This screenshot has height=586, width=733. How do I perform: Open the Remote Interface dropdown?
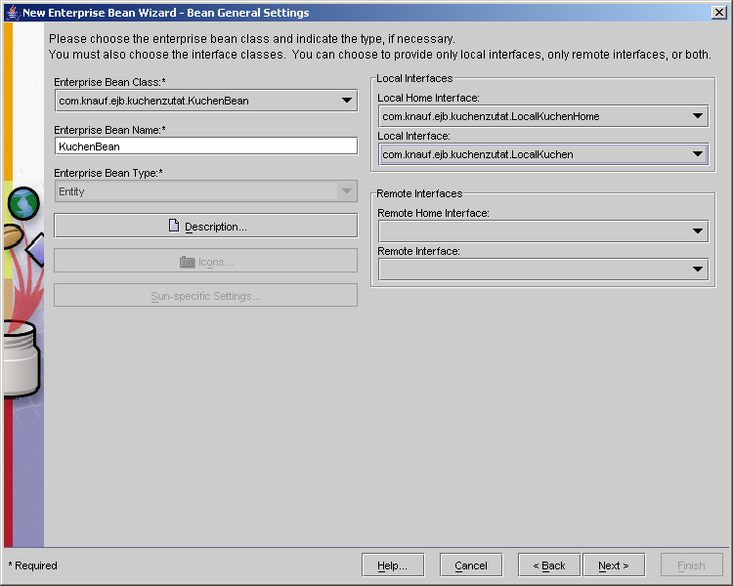coord(698,270)
